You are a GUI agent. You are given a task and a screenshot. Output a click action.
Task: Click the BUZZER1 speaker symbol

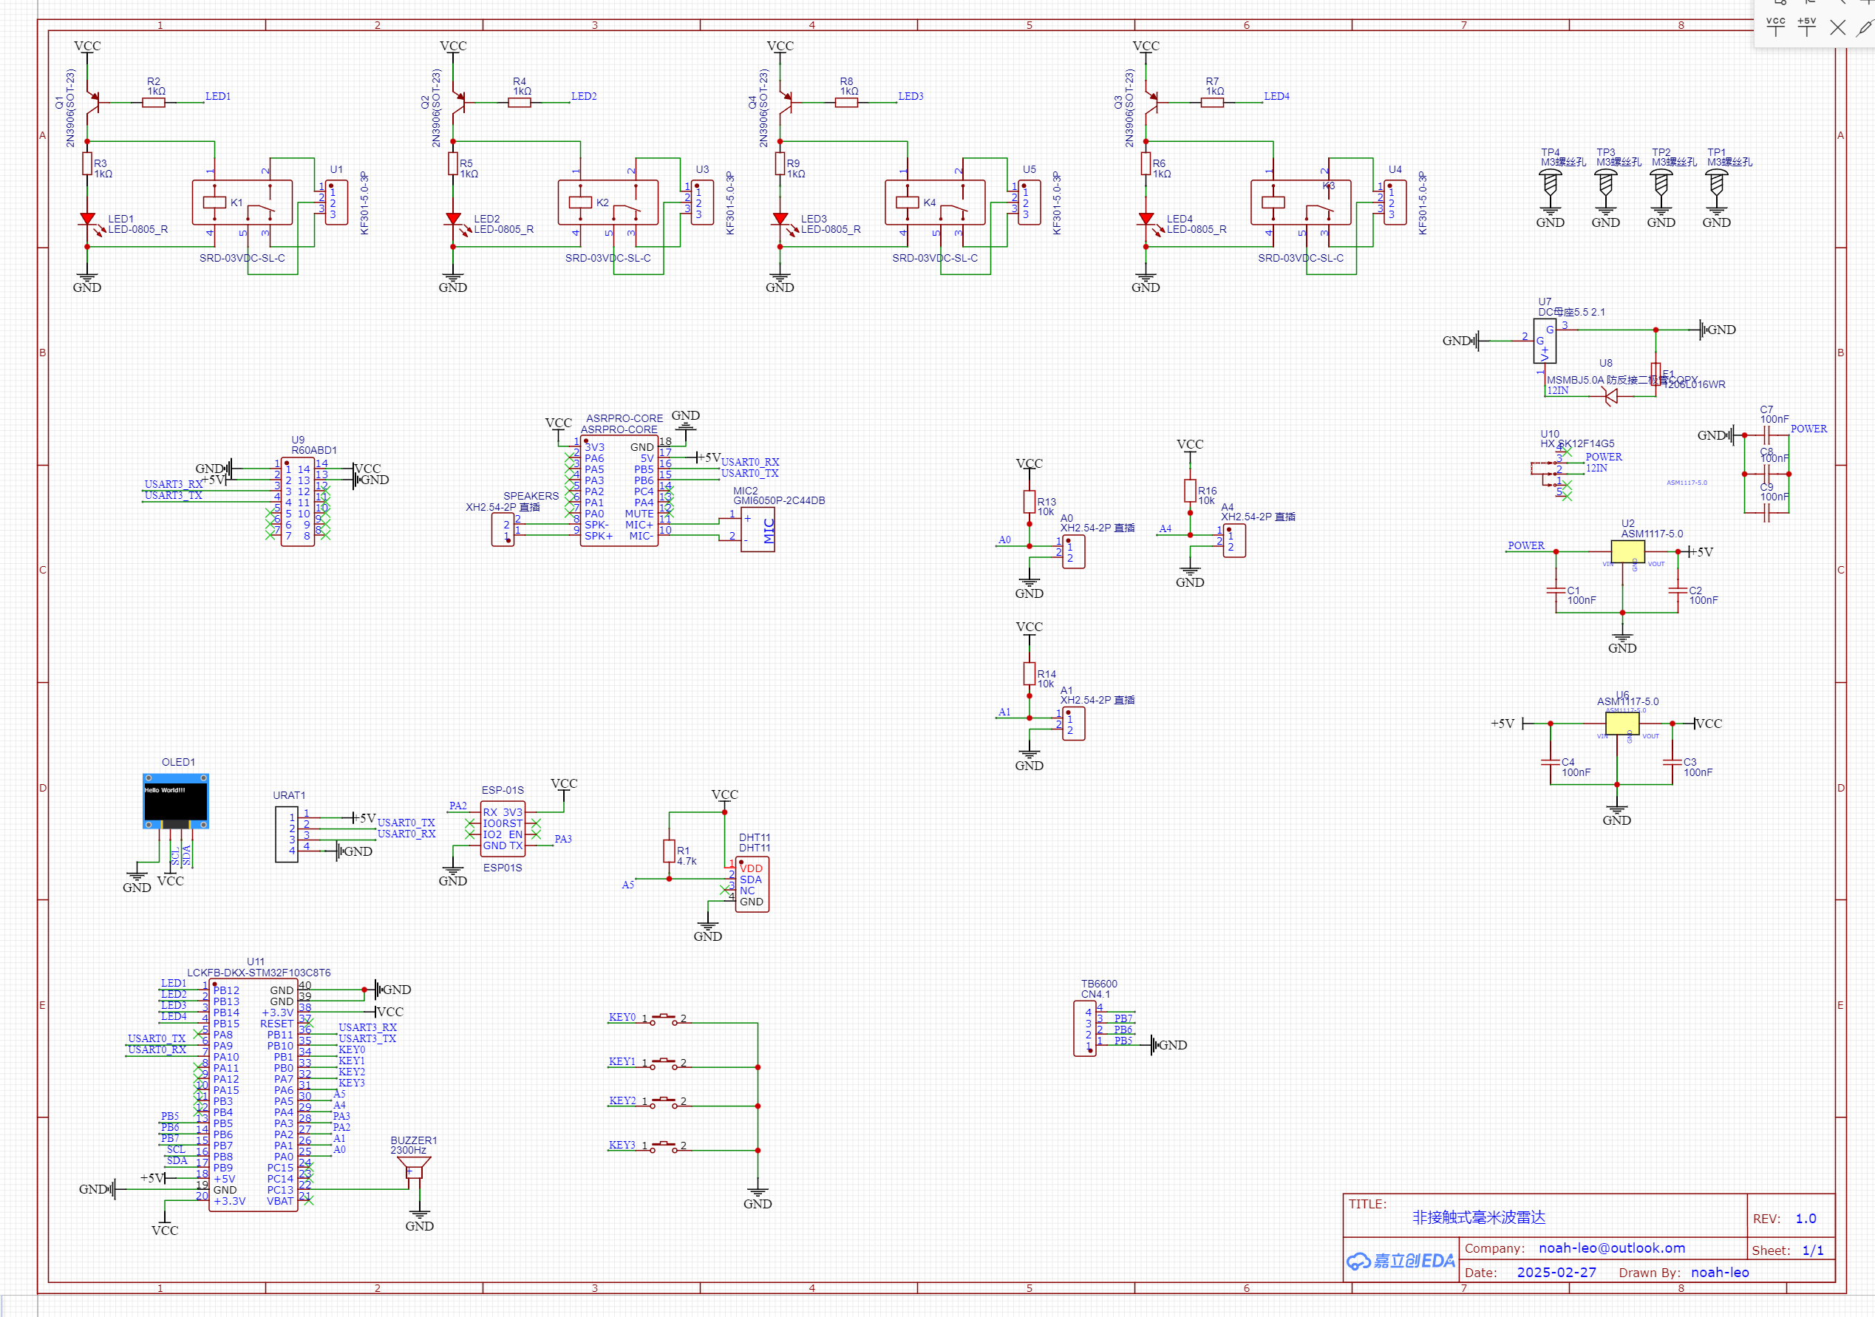414,1168
